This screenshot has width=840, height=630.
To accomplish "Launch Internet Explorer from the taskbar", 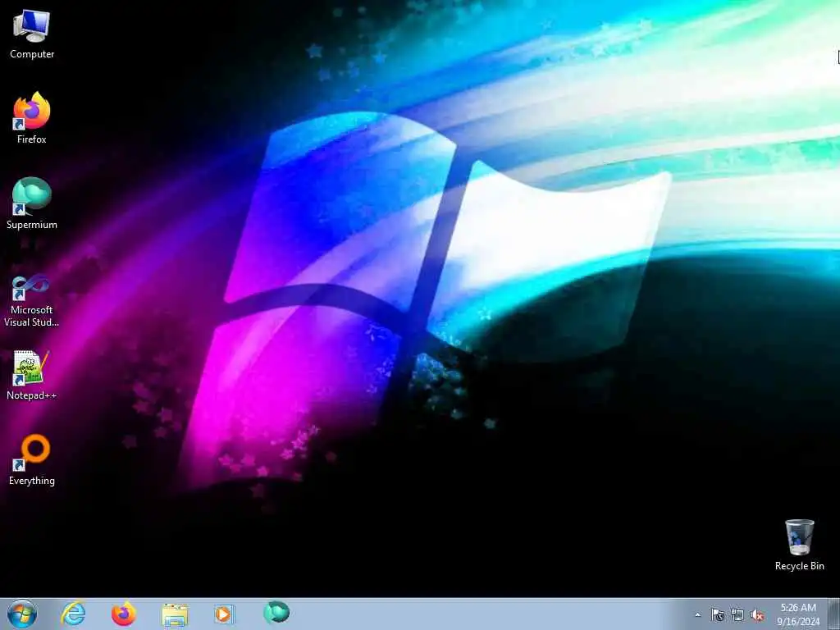I will [x=73, y=614].
